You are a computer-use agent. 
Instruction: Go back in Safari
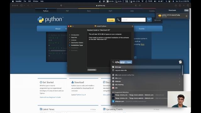pyautogui.click(x=28, y=6)
